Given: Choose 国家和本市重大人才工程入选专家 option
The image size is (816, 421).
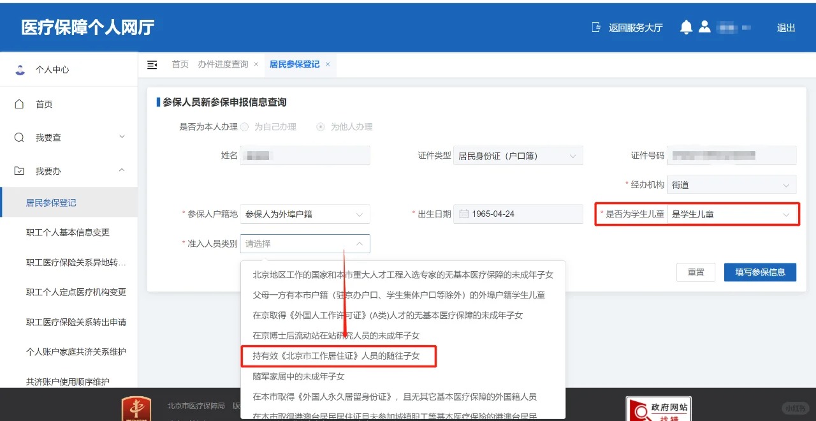Looking at the screenshot, I should [x=403, y=275].
